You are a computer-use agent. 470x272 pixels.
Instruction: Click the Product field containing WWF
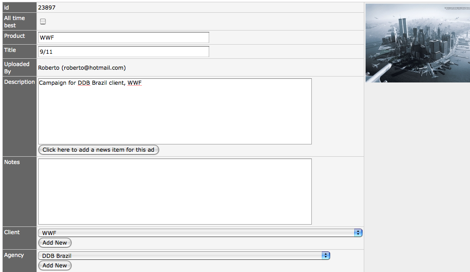click(124, 37)
